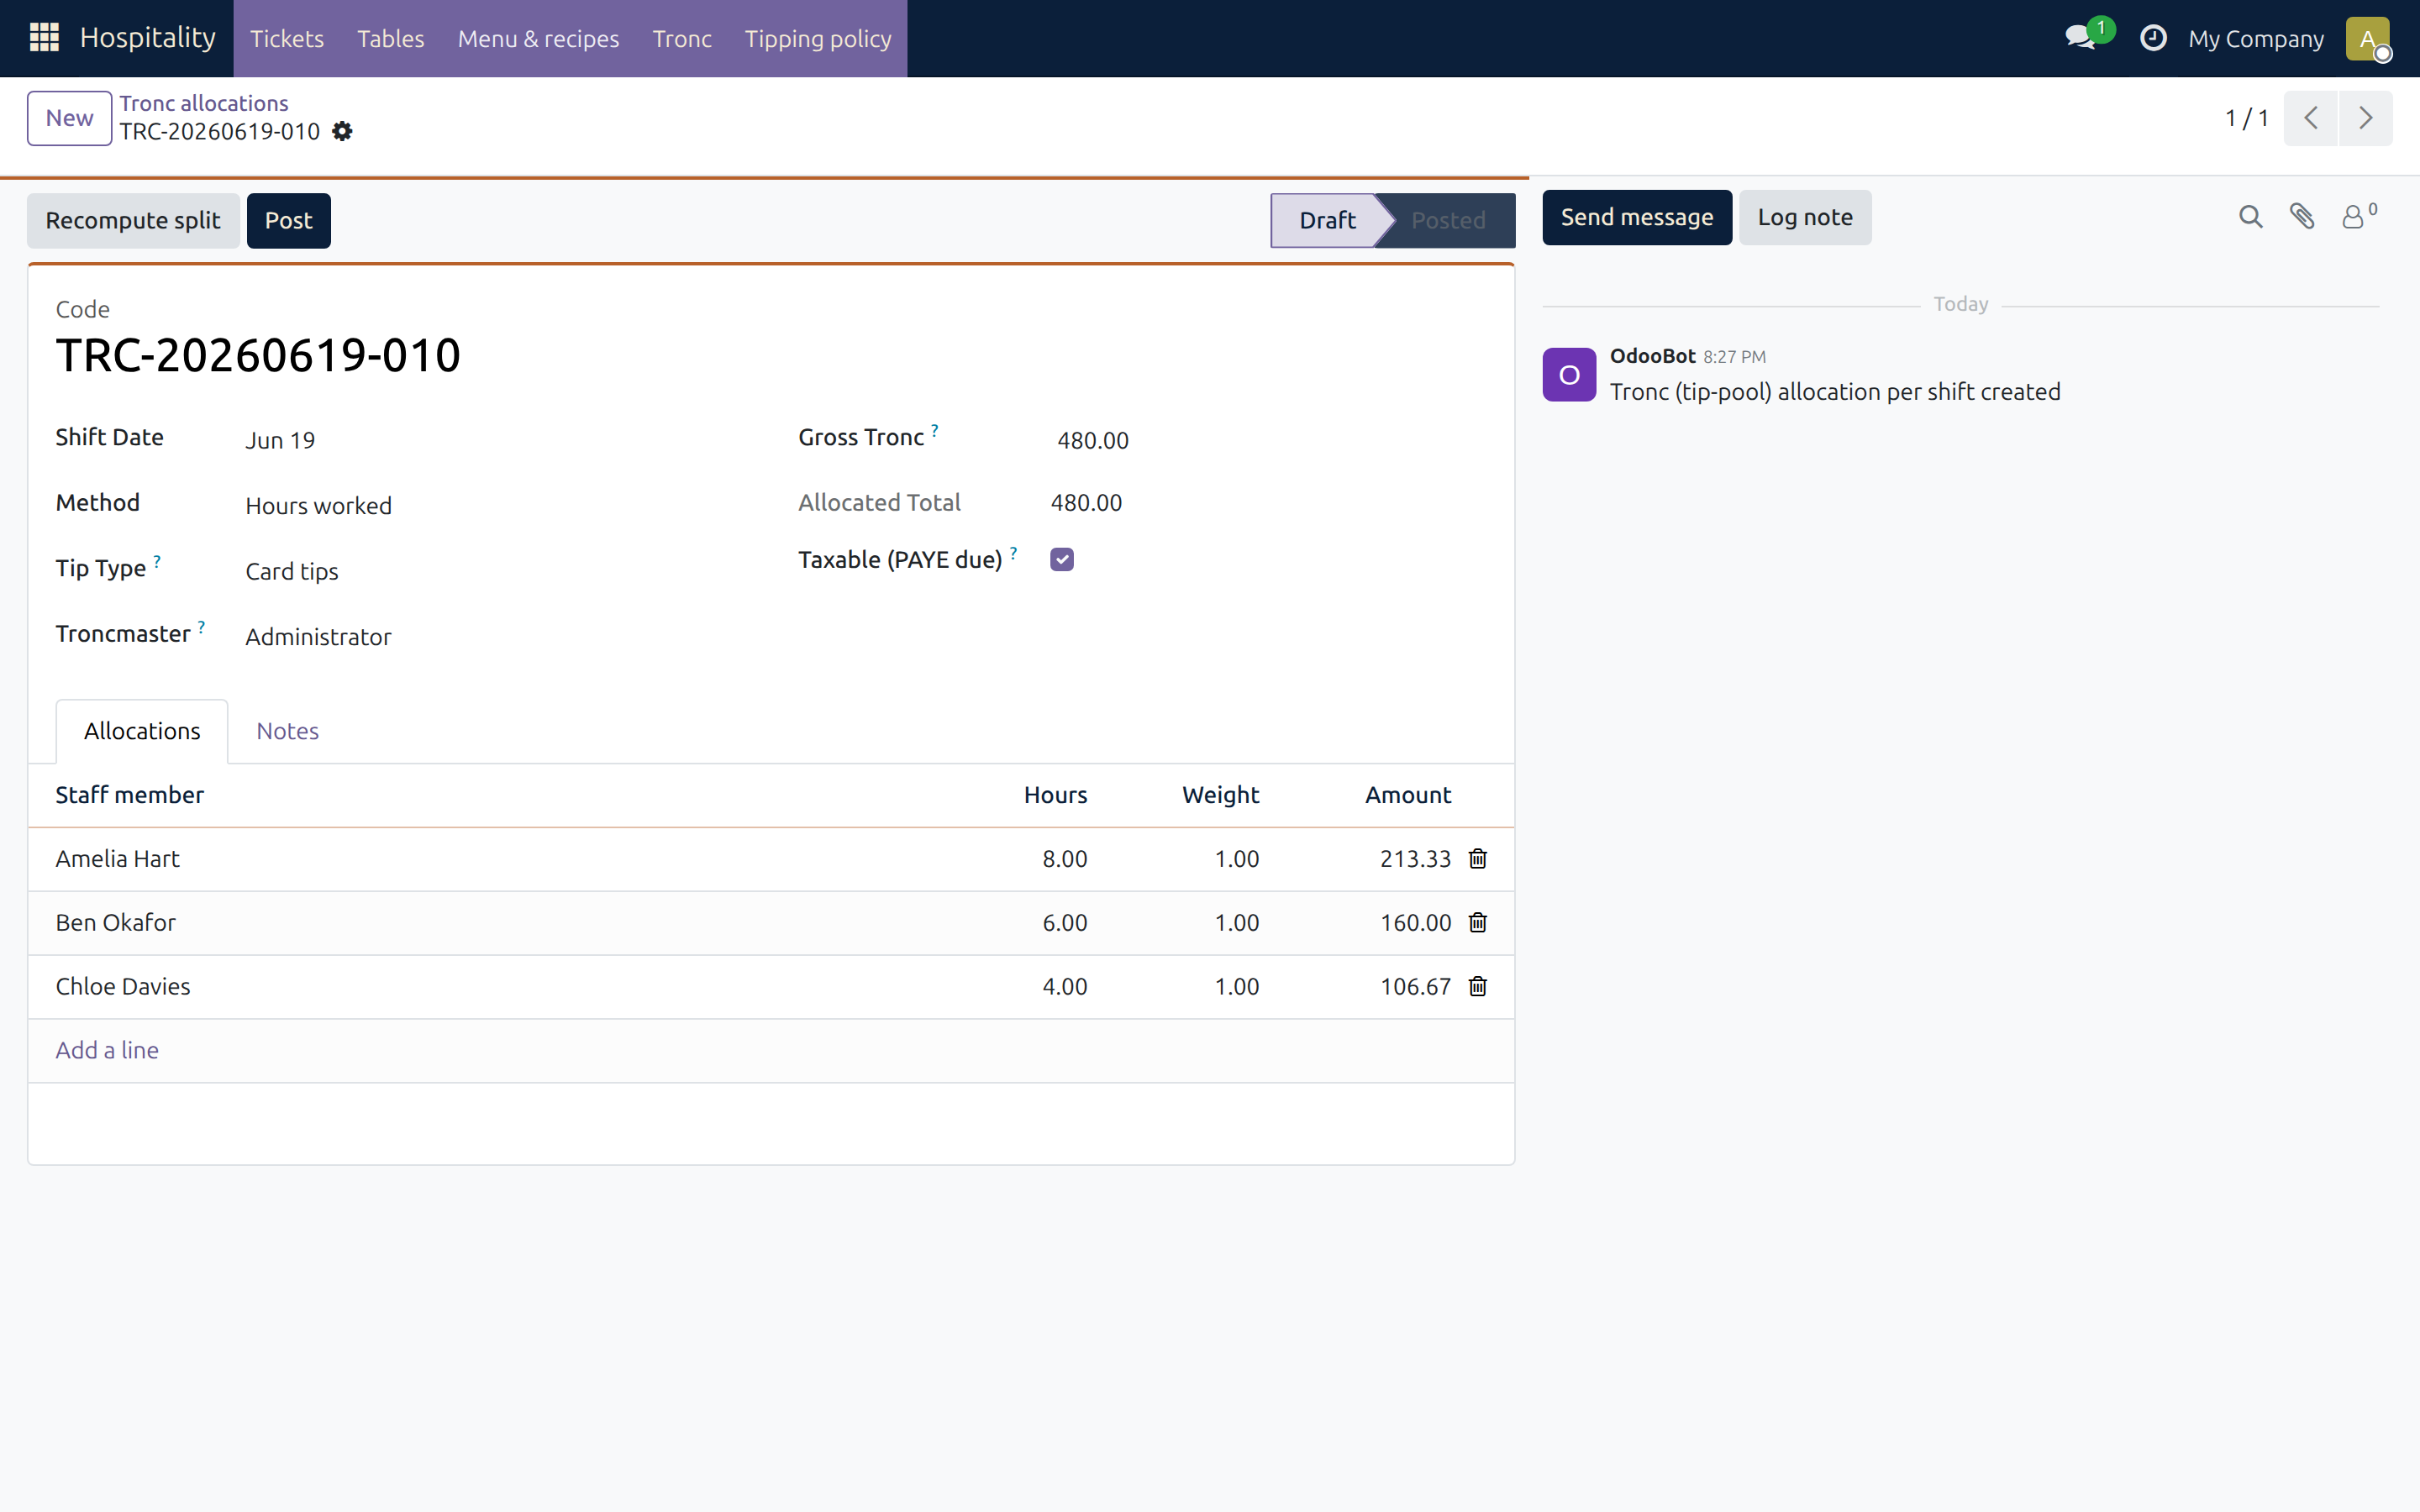
Task: Click the 106.67 amount cell
Action: 1415,987
